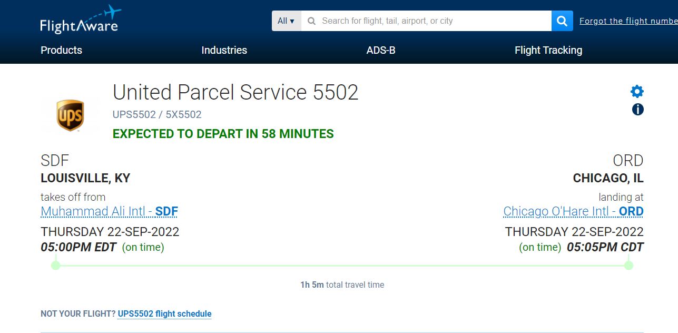This screenshot has height=333, width=678.
Task: Open the Flight Tracking menu
Action: [x=548, y=51]
